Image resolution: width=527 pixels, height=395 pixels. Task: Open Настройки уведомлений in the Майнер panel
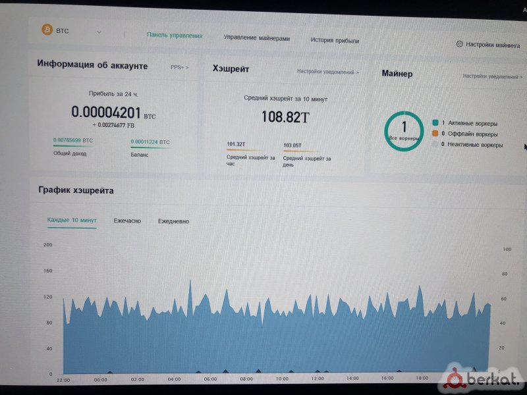[493, 76]
